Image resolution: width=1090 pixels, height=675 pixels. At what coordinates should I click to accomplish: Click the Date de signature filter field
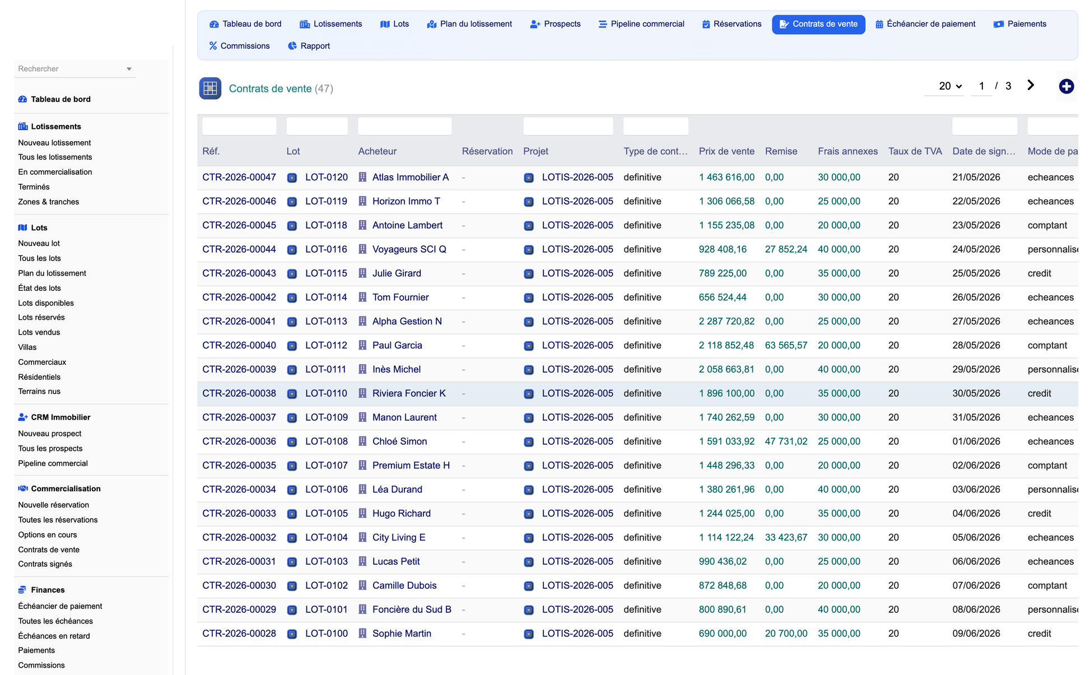[985, 126]
